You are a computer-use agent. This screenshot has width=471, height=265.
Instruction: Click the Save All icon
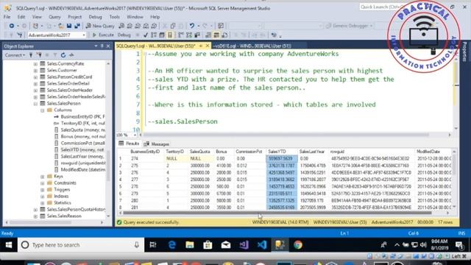tap(77, 26)
